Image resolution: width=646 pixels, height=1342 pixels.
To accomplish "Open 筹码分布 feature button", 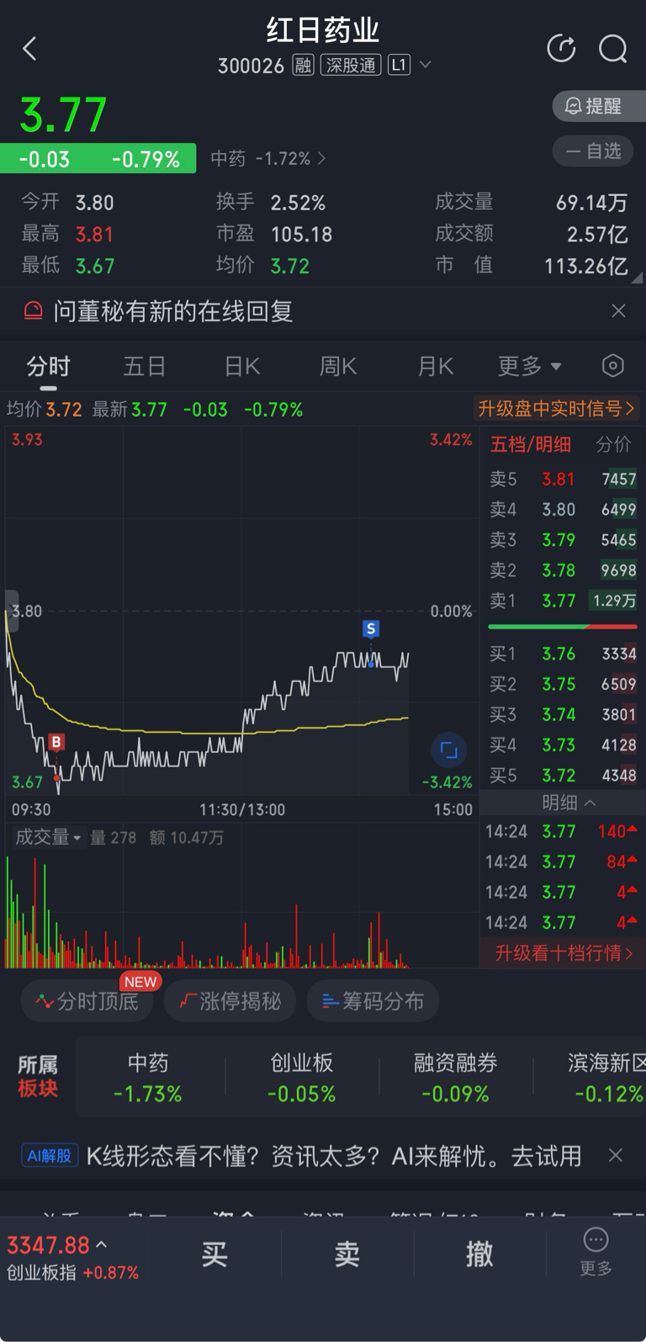I will click(x=373, y=1000).
